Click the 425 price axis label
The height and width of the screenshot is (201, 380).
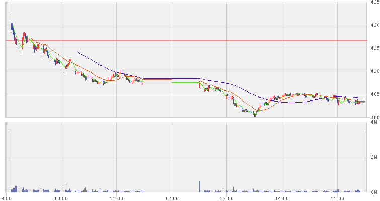coord(373,3)
